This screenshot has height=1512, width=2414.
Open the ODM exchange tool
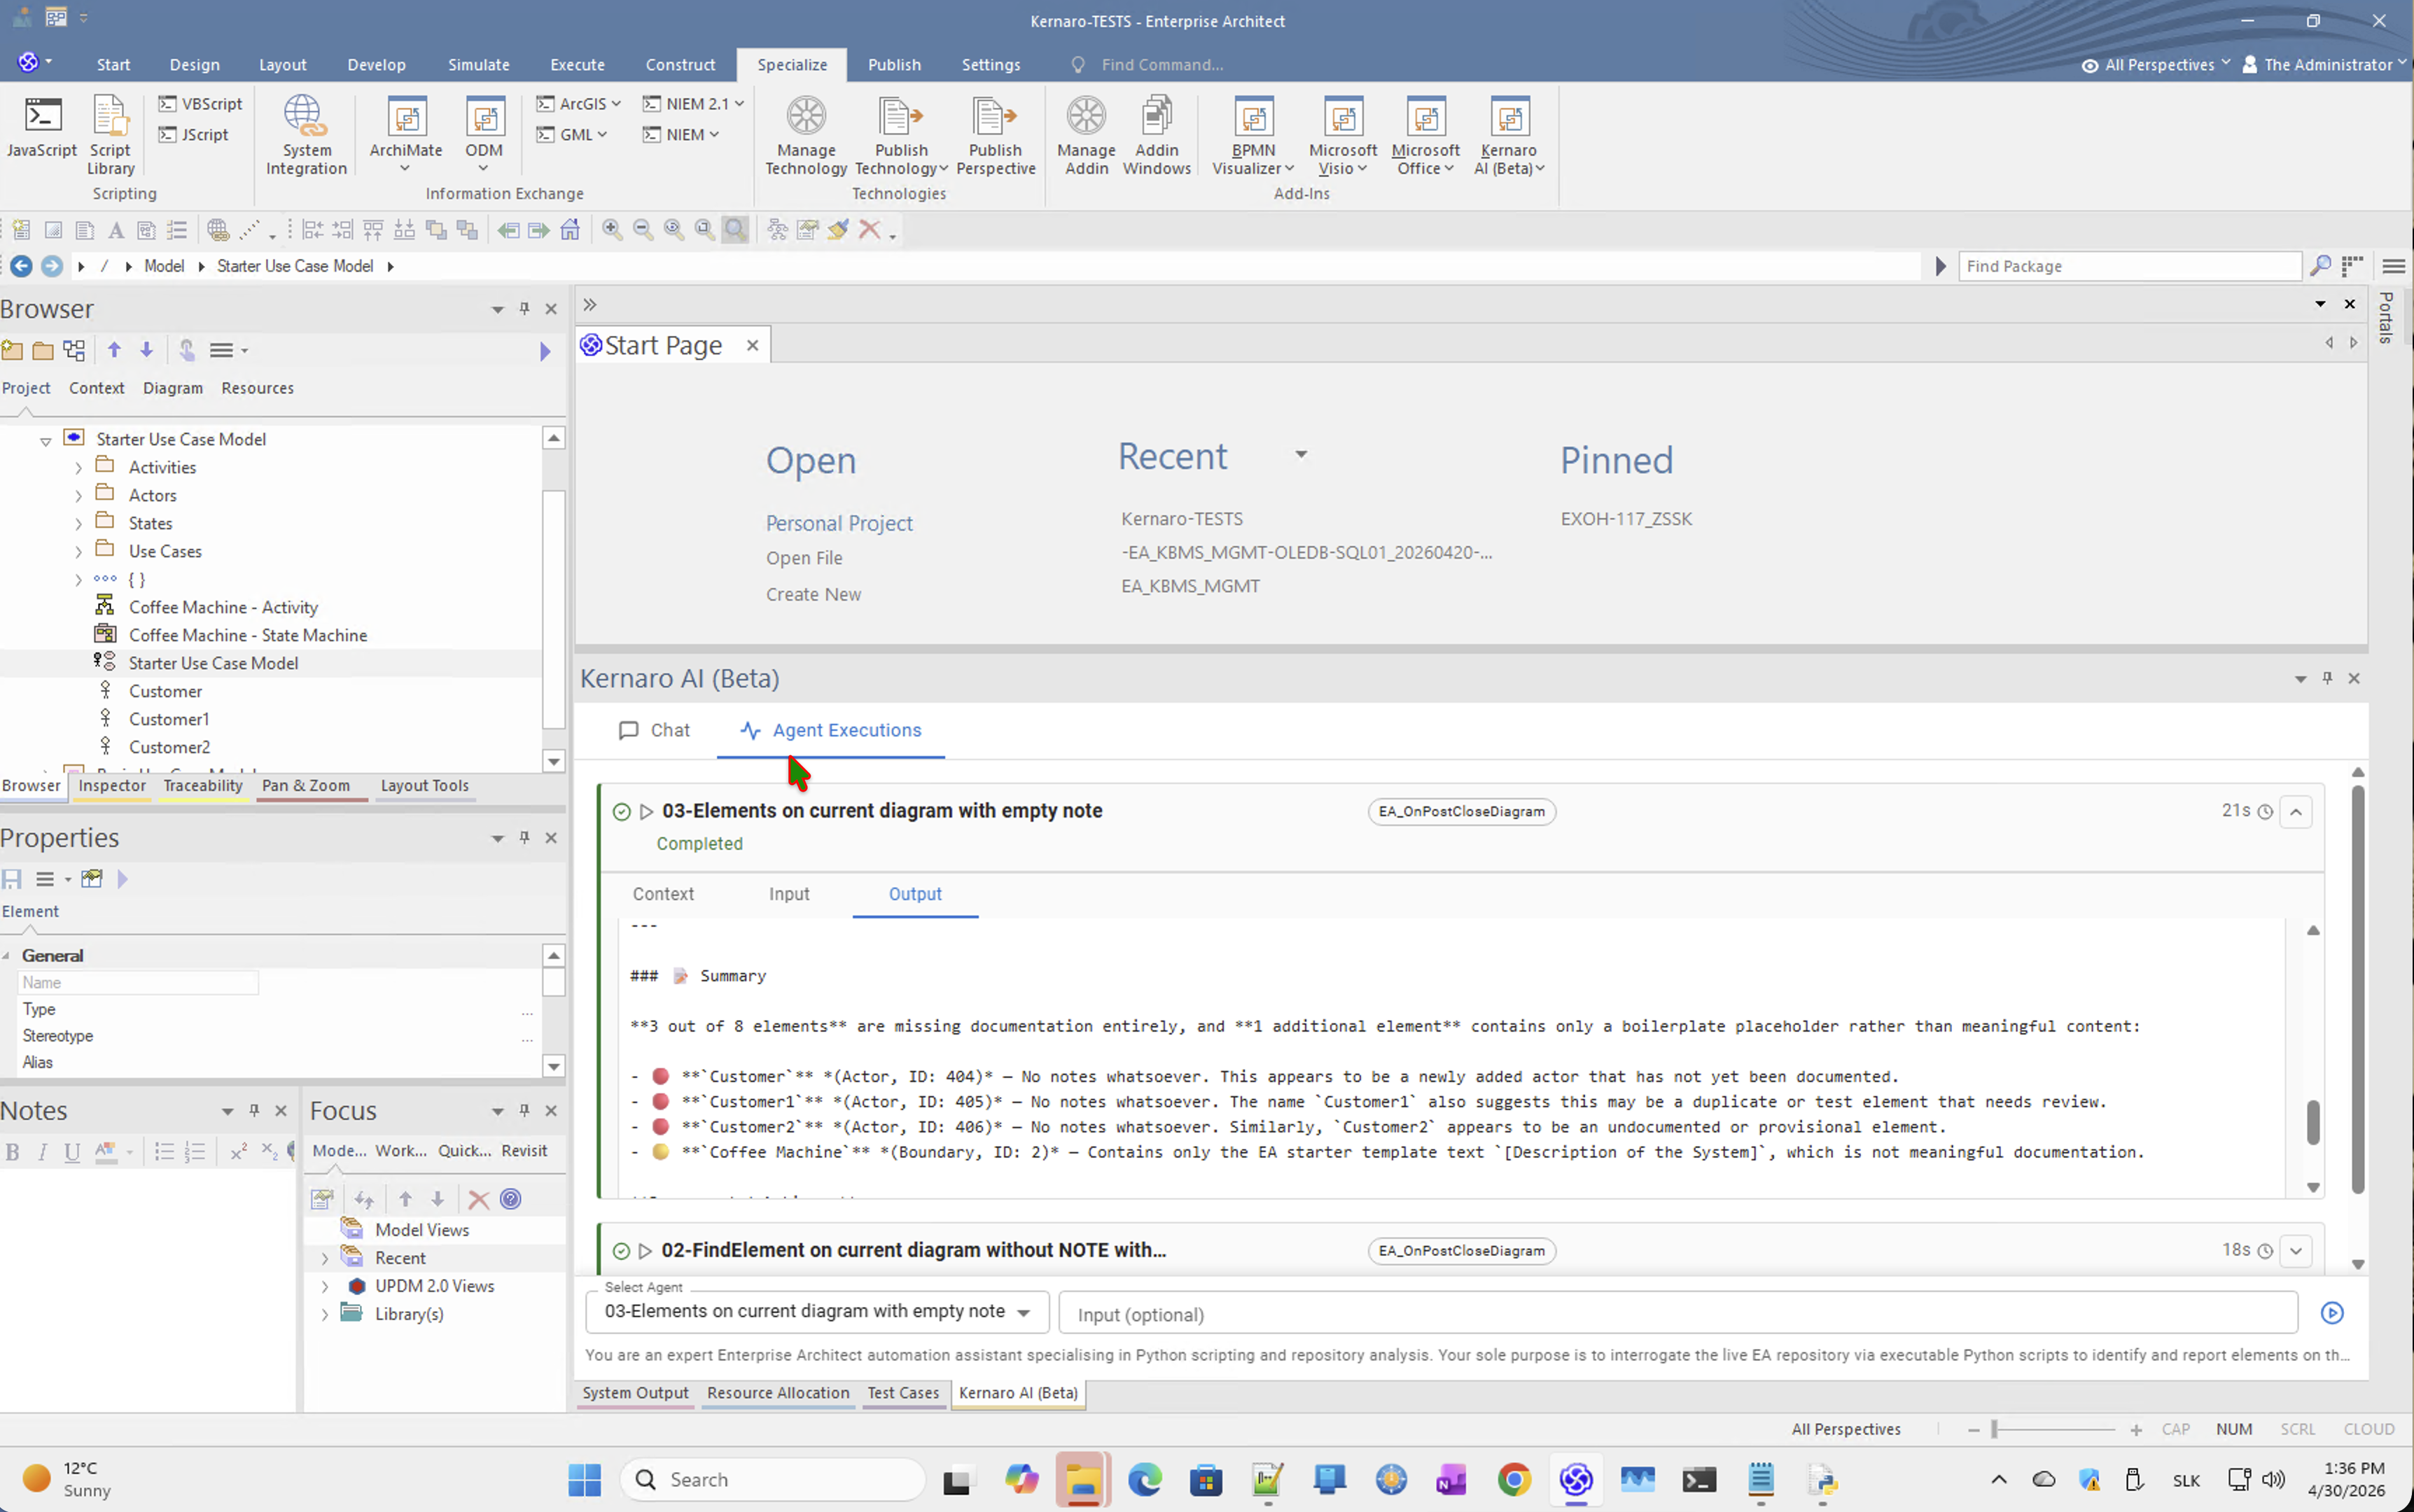[484, 135]
